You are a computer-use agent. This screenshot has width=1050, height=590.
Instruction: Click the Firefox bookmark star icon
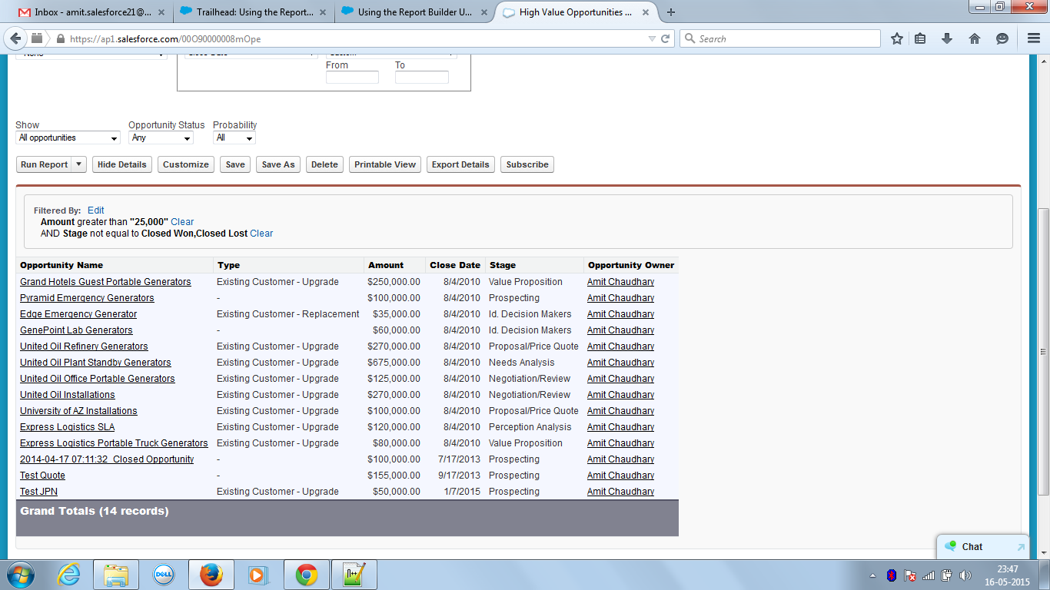pos(896,38)
